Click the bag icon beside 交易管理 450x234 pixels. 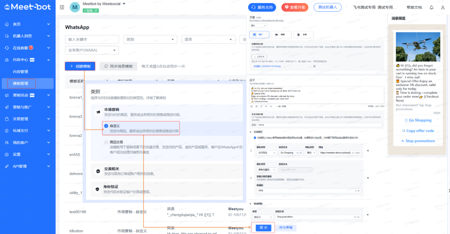pyautogui.click(x=7, y=119)
